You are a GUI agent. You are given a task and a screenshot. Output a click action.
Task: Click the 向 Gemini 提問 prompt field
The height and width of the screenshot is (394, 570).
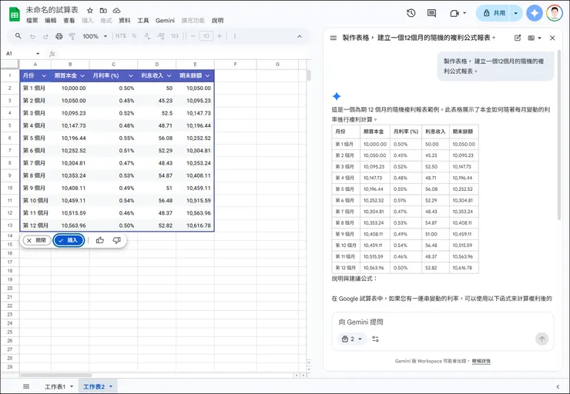pyautogui.click(x=442, y=322)
